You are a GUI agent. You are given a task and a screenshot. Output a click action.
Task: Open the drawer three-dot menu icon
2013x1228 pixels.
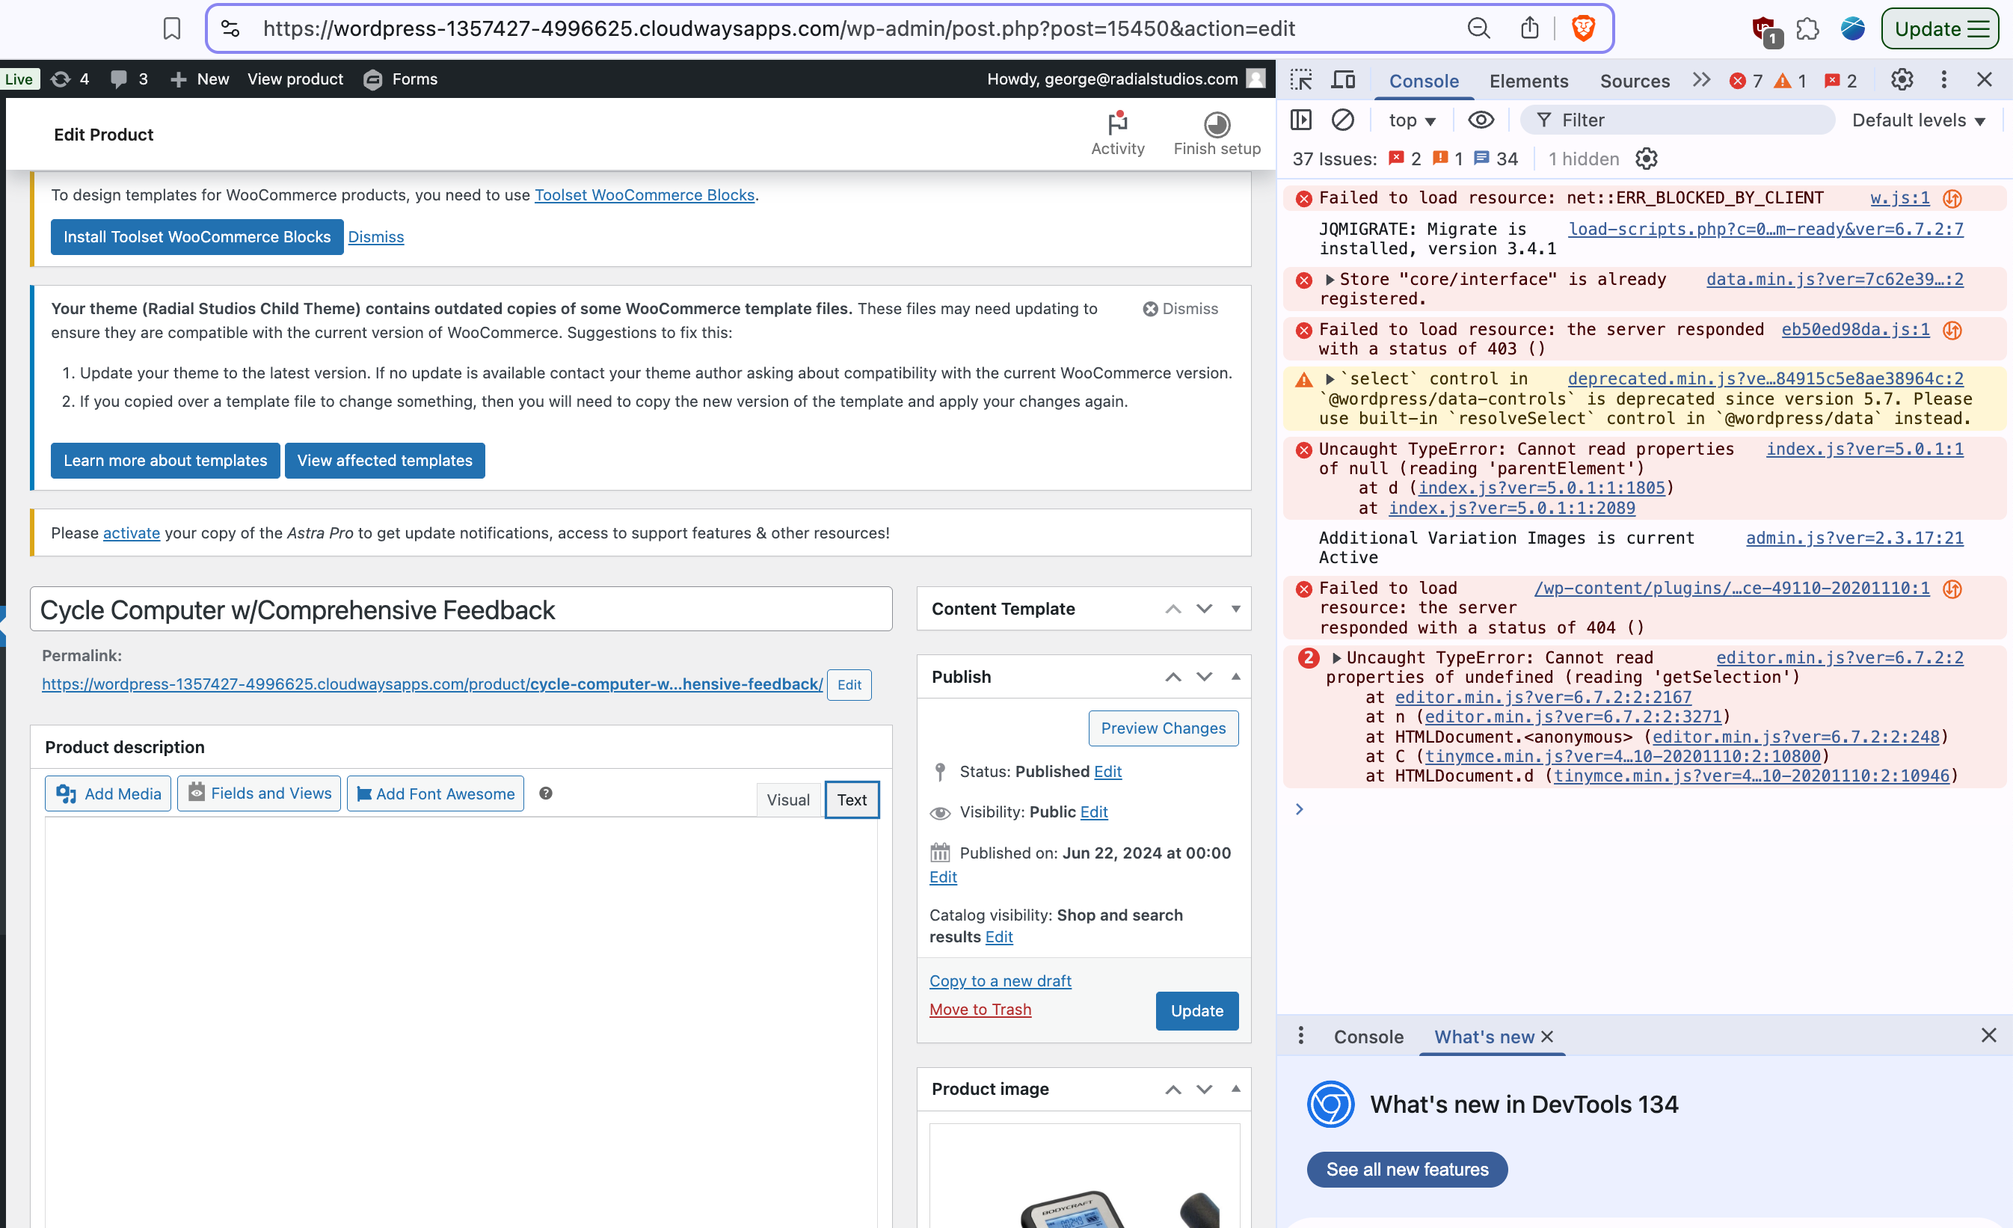(1300, 1036)
